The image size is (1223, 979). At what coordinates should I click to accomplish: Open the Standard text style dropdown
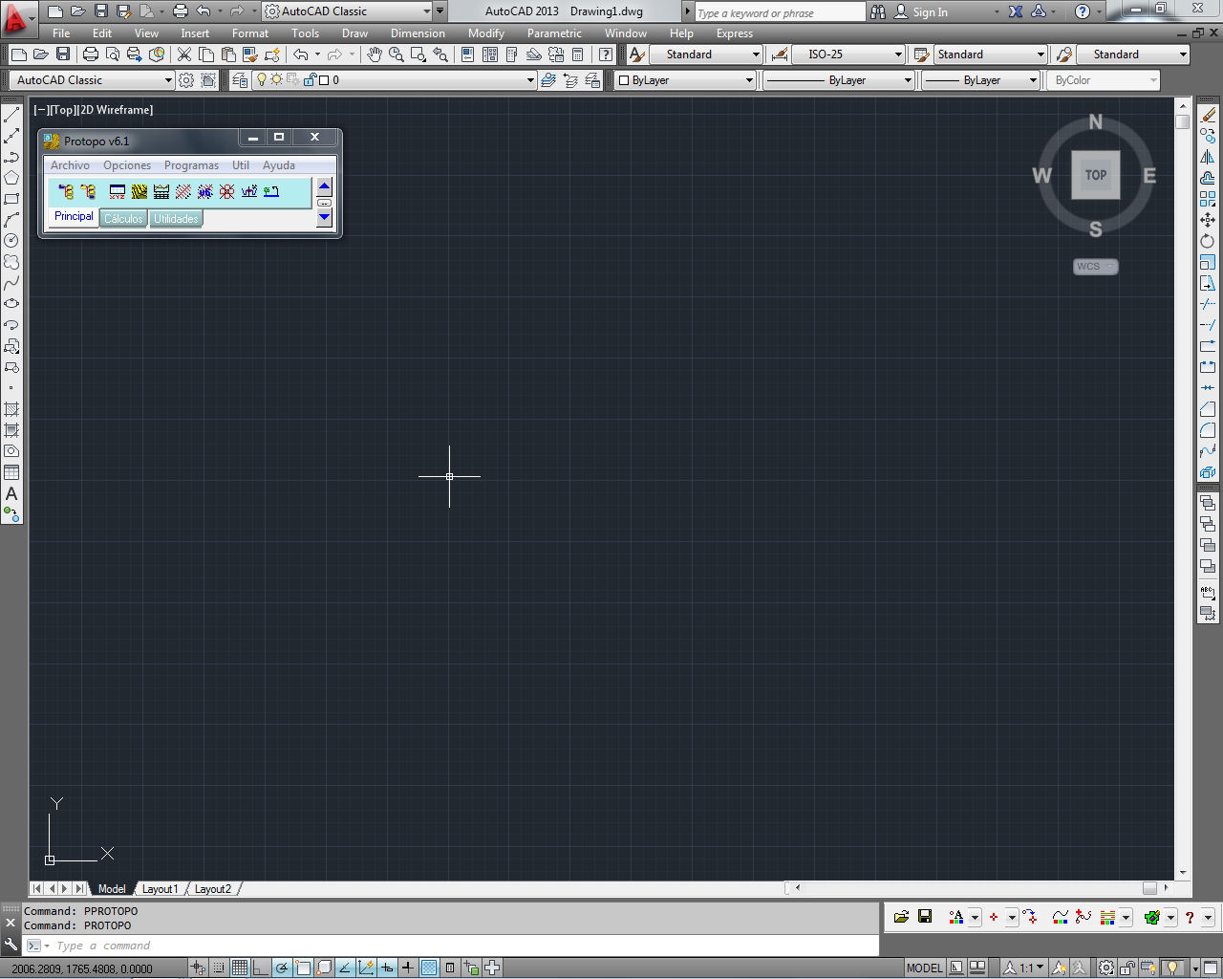(x=706, y=54)
